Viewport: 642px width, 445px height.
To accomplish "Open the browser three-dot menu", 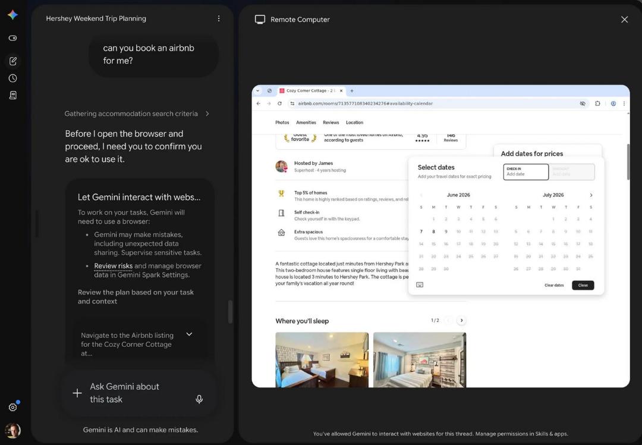I will pyautogui.click(x=624, y=104).
